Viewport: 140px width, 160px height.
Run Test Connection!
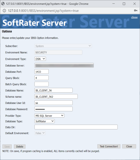pyautogui.click(x=109, y=147)
